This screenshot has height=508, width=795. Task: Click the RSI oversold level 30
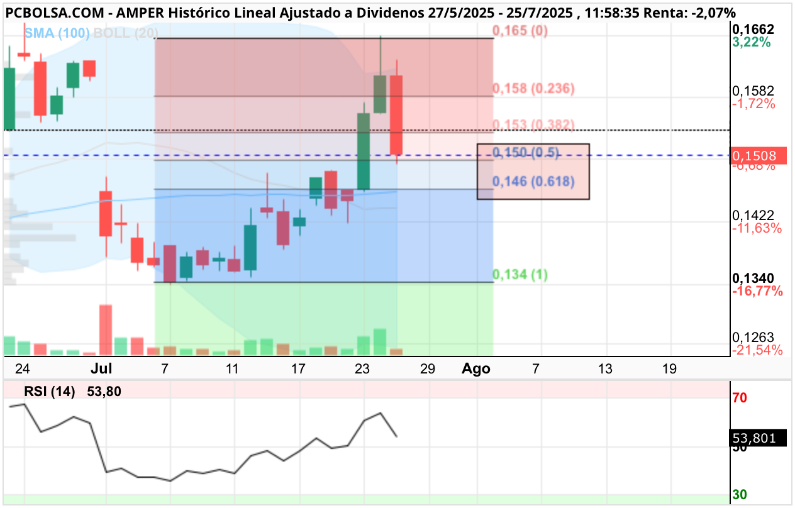(740, 495)
